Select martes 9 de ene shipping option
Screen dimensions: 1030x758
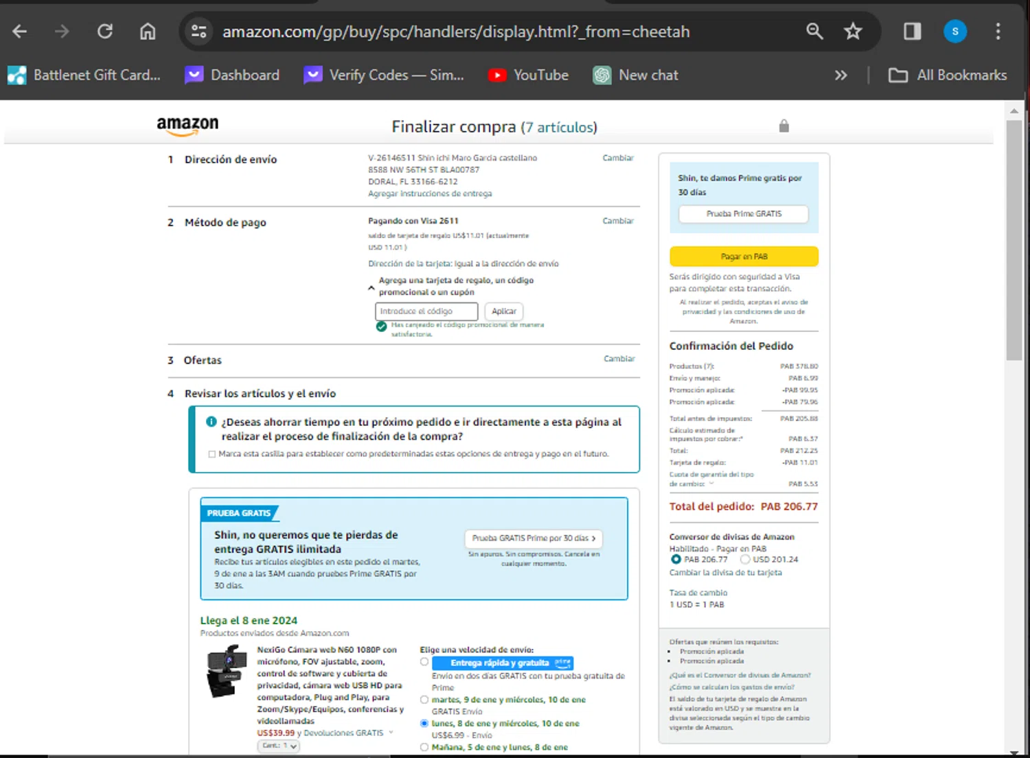(424, 700)
